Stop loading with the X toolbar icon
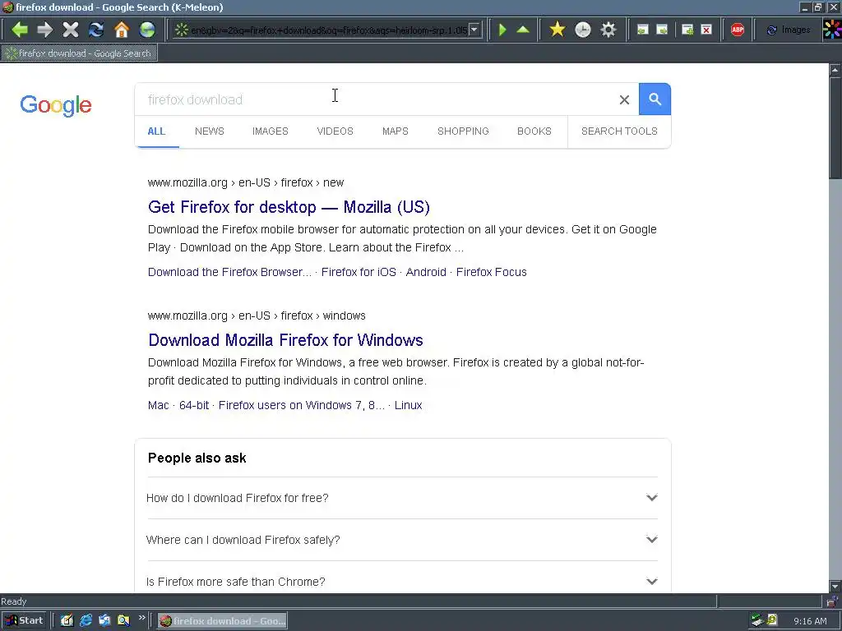Viewport: 842px width, 631px height. coord(71,30)
